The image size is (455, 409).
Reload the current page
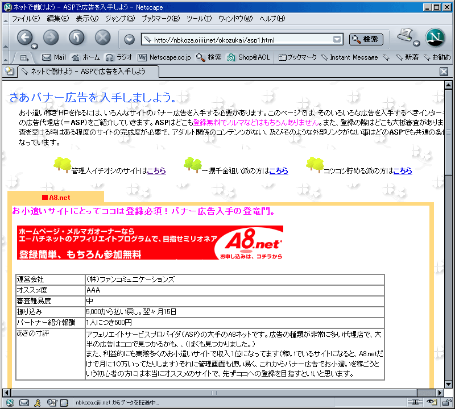pyautogui.click(x=77, y=37)
